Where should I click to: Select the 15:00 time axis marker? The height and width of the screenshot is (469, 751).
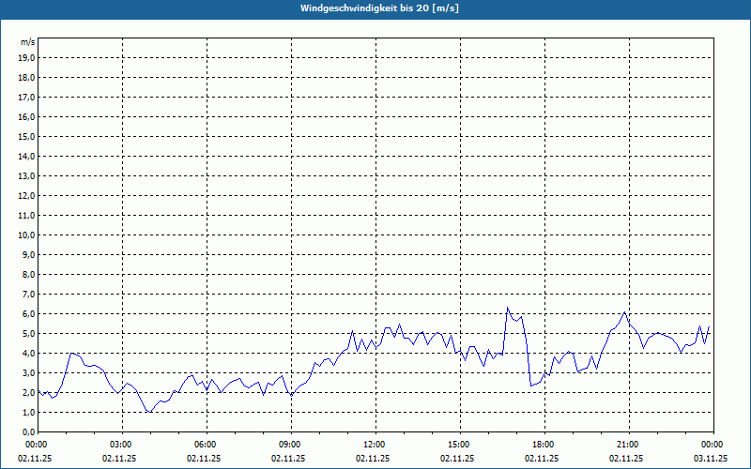pyautogui.click(x=458, y=445)
